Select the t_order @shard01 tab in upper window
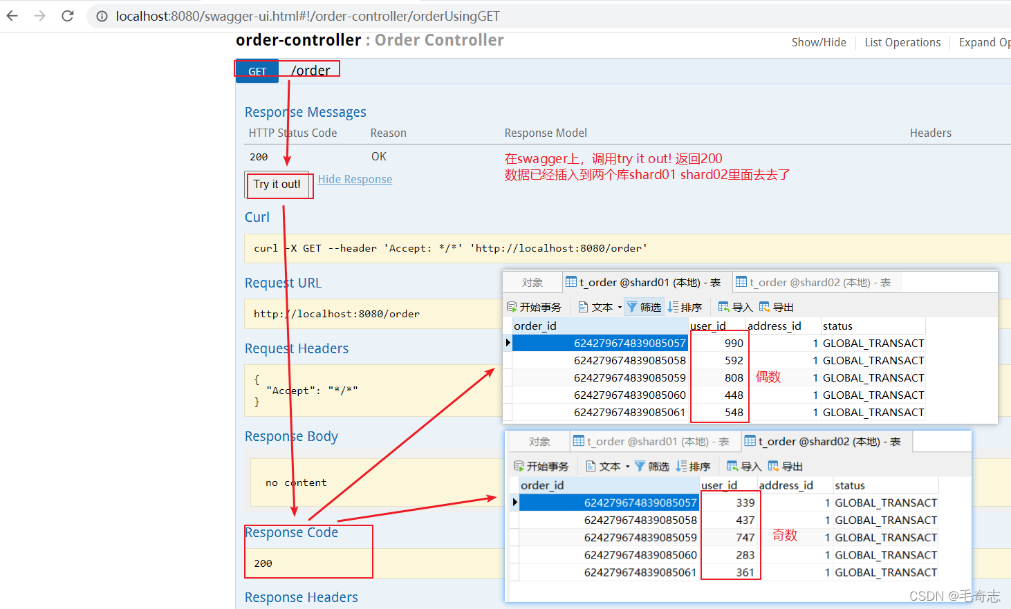The width and height of the screenshot is (1011, 609). [647, 283]
